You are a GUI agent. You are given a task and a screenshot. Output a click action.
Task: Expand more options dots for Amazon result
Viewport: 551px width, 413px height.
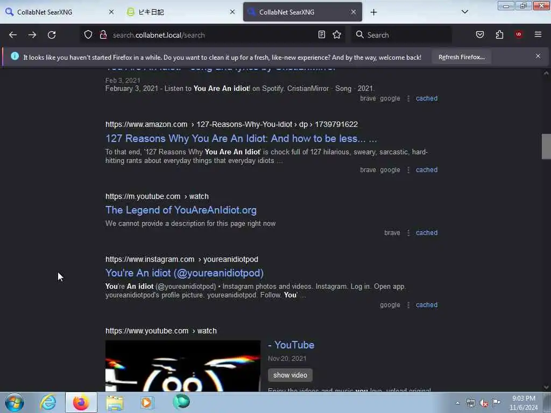click(x=408, y=170)
